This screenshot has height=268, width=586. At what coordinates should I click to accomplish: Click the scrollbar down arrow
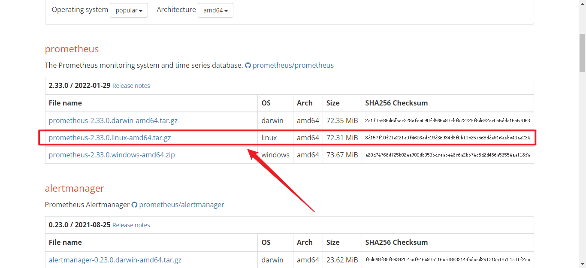(x=582, y=264)
